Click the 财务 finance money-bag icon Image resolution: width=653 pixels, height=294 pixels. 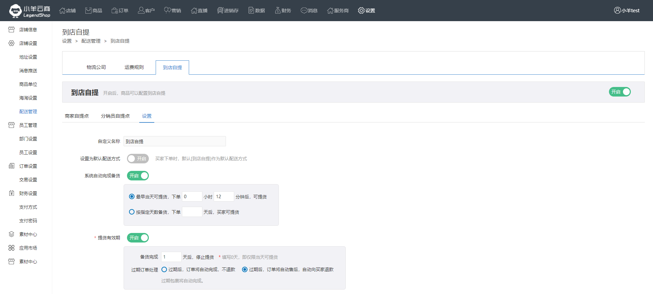(x=278, y=11)
